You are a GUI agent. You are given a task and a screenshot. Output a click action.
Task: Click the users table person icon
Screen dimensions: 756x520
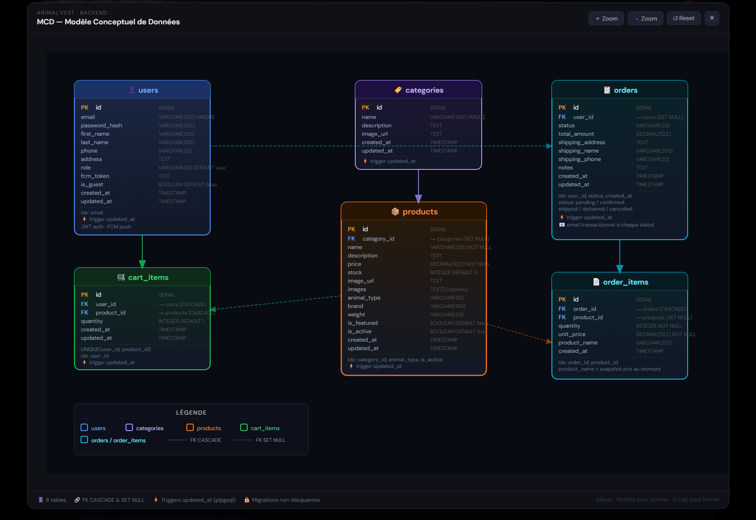(x=132, y=90)
